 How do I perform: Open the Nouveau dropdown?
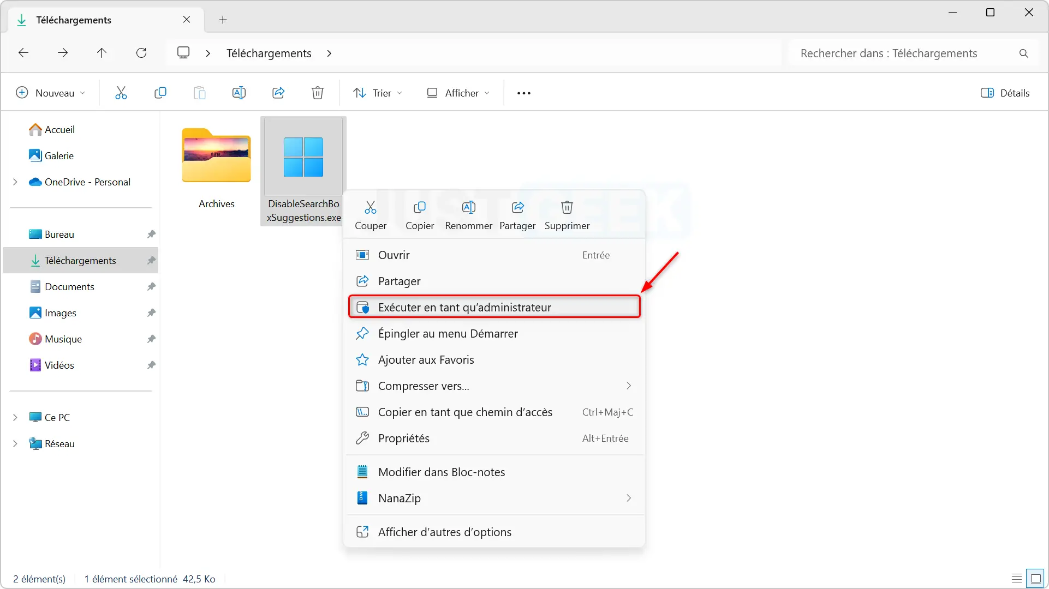point(50,93)
